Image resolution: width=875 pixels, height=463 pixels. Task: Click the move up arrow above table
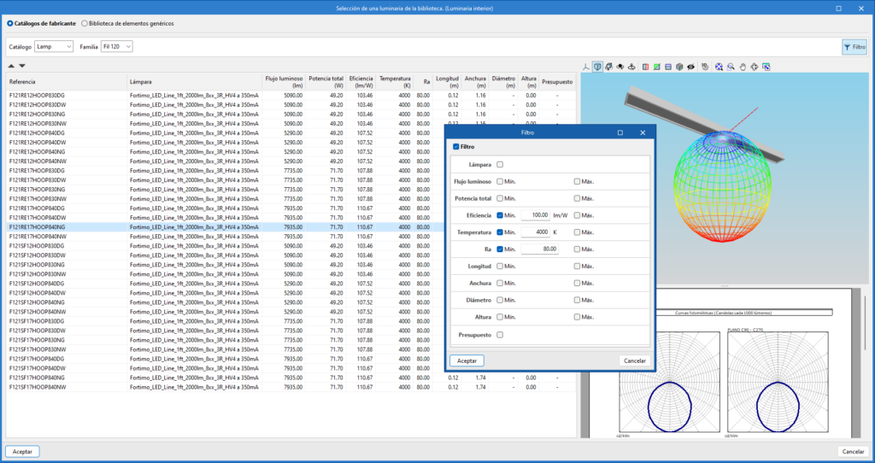11,66
